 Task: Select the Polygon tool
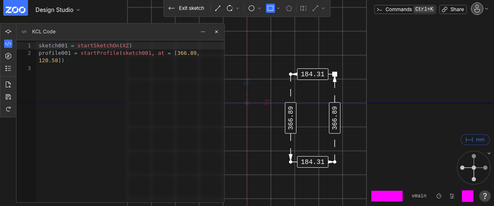tap(289, 8)
